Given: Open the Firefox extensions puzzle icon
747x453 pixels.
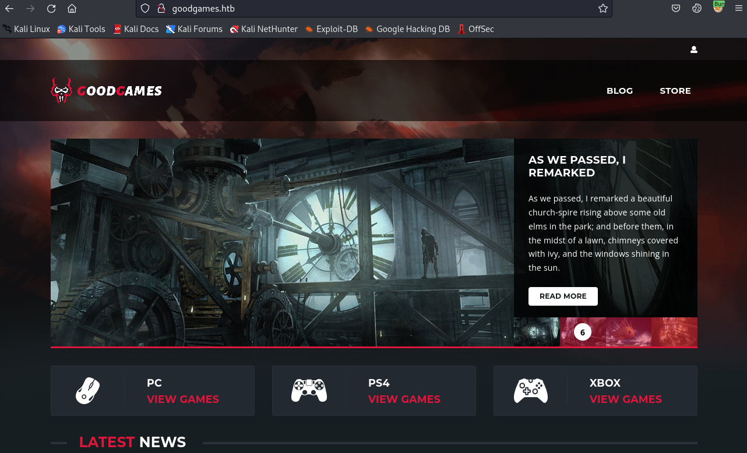Looking at the screenshot, I should [x=697, y=9].
